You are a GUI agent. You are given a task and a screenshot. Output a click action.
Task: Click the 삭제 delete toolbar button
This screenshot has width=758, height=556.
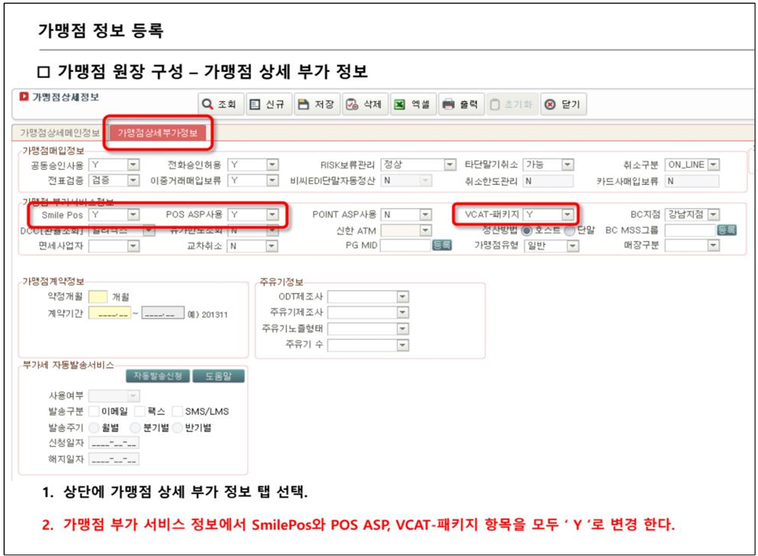tap(364, 105)
